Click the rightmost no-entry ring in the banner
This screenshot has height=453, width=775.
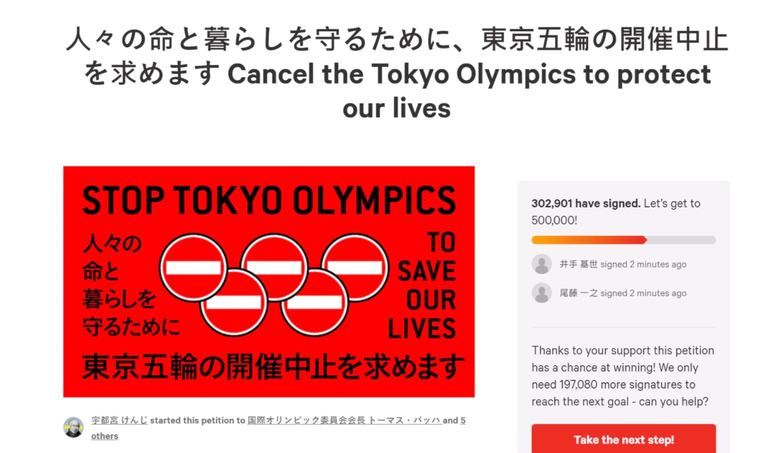pos(355,268)
